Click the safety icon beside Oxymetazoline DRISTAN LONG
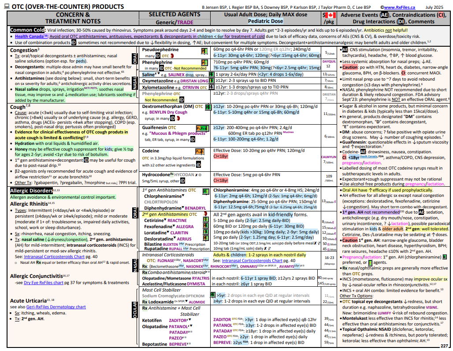The width and height of the screenshot is (453, 351). (x=211, y=81)
